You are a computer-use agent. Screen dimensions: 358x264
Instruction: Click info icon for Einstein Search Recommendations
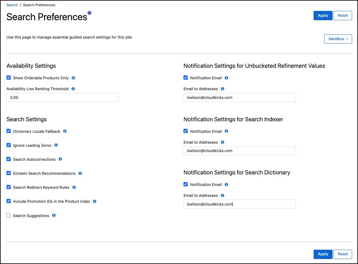(x=80, y=173)
